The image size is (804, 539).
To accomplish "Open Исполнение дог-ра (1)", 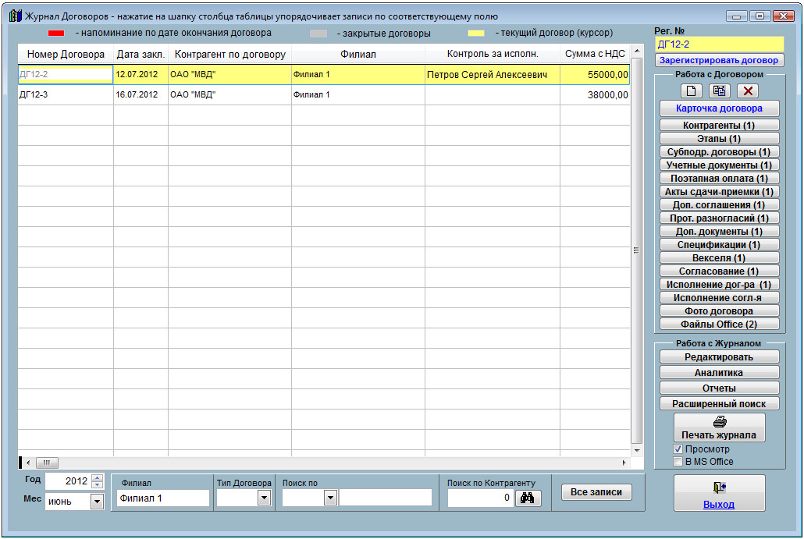I will [x=719, y=285].
